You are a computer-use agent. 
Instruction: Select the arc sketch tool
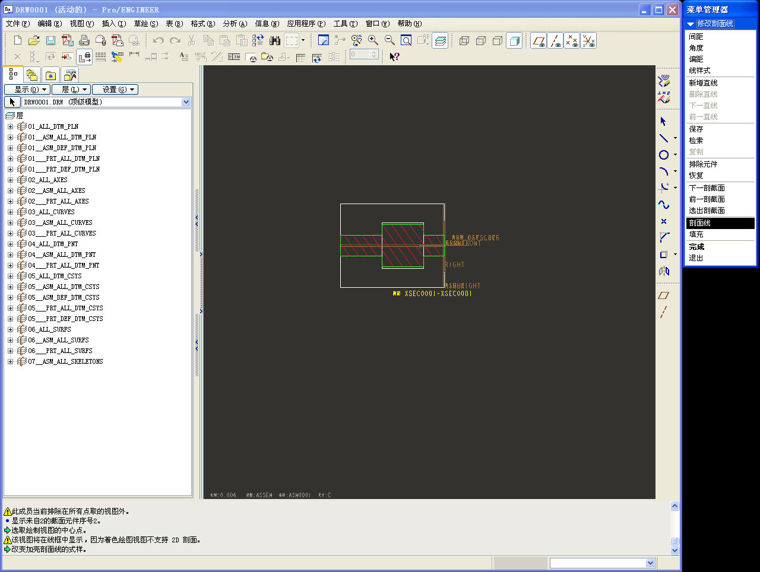[x=664, y=171]
